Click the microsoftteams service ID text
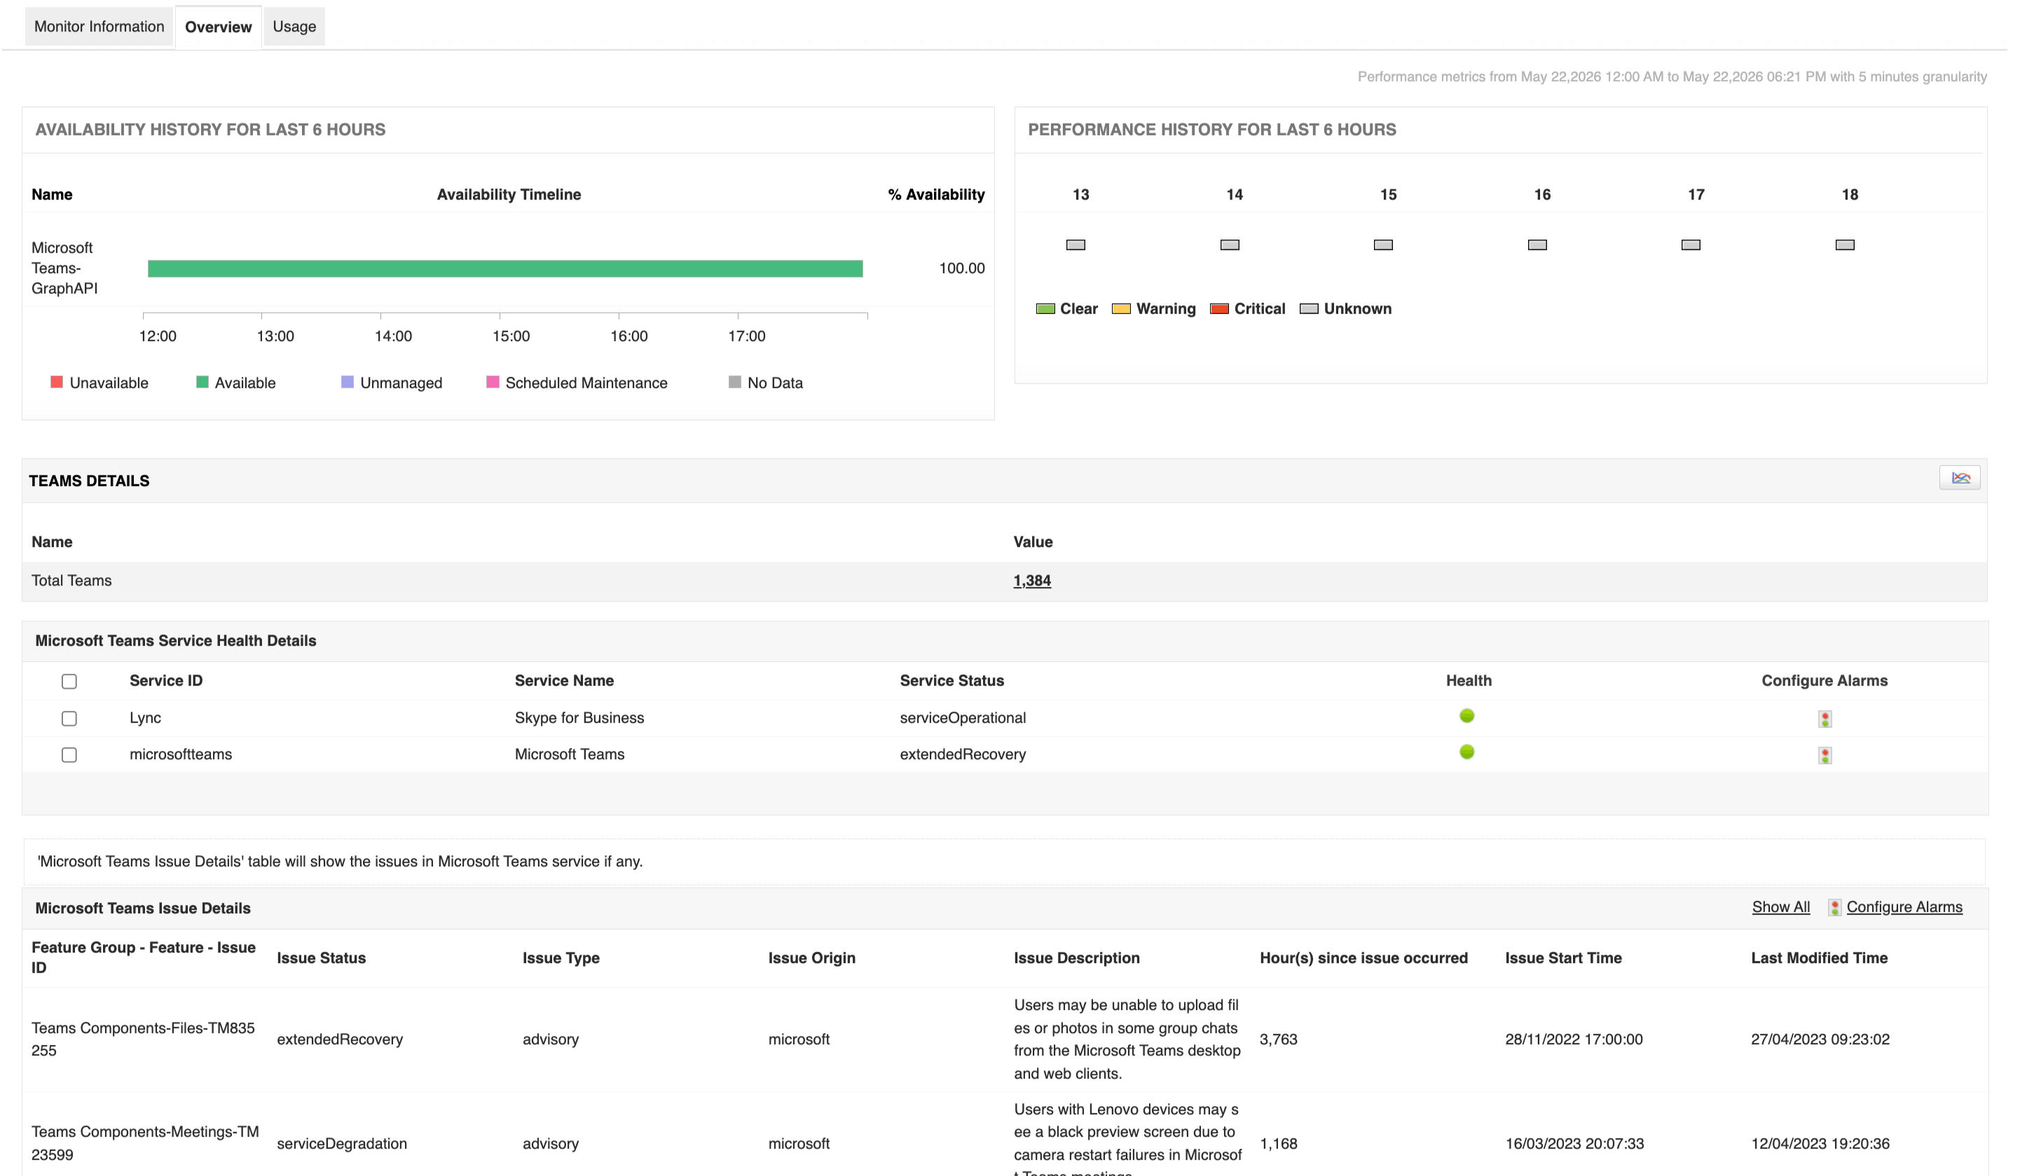The width and height of the screenshot is (2020, 1176). point(180,754)
